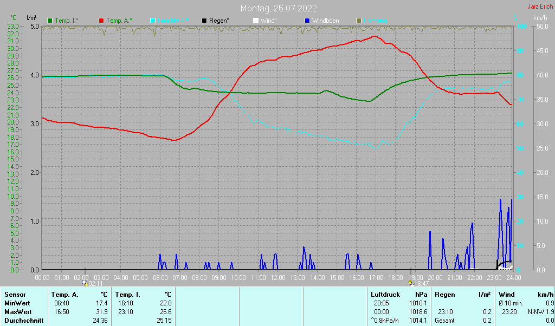Screen dimensions: 555x326
Task: Click the 'Temp. A.*' legend label
Action: click(x=119, y=21)
